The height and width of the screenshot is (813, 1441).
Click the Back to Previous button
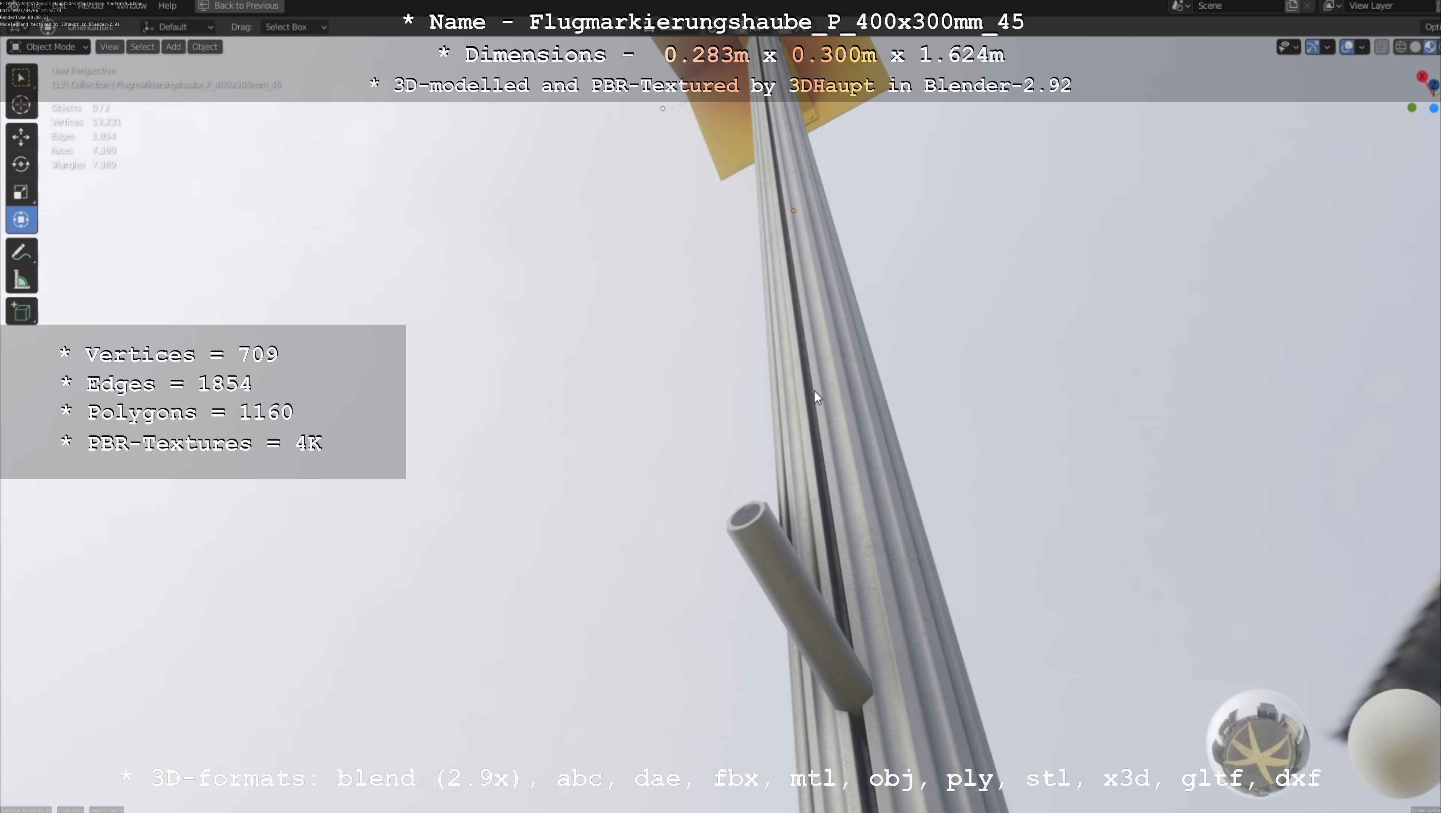point(239,5)
